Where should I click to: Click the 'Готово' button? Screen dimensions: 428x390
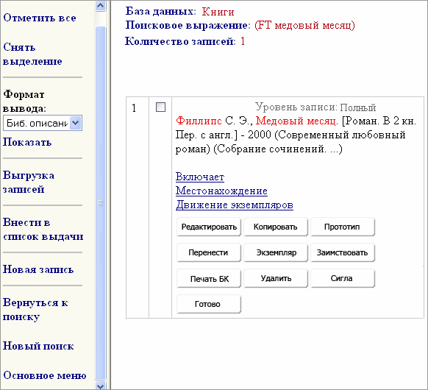[x=209, y=304]
